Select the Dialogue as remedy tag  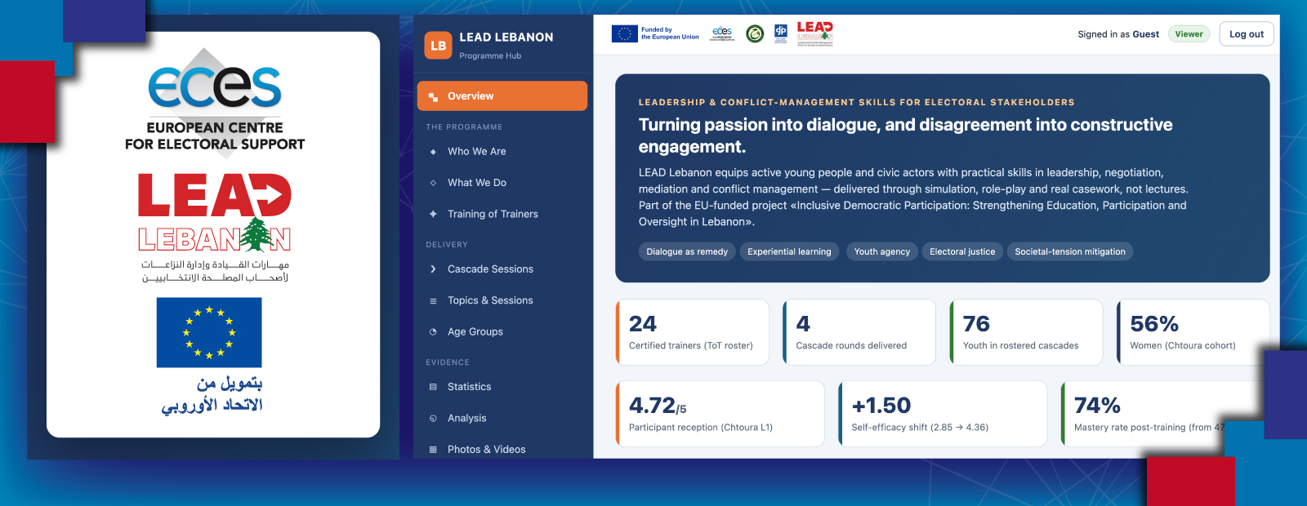pos(687,251)
